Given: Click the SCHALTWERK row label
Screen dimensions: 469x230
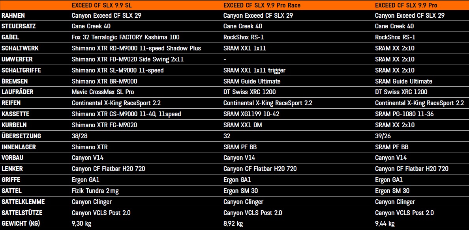Looking at the screenshot, I should (20, 48).
